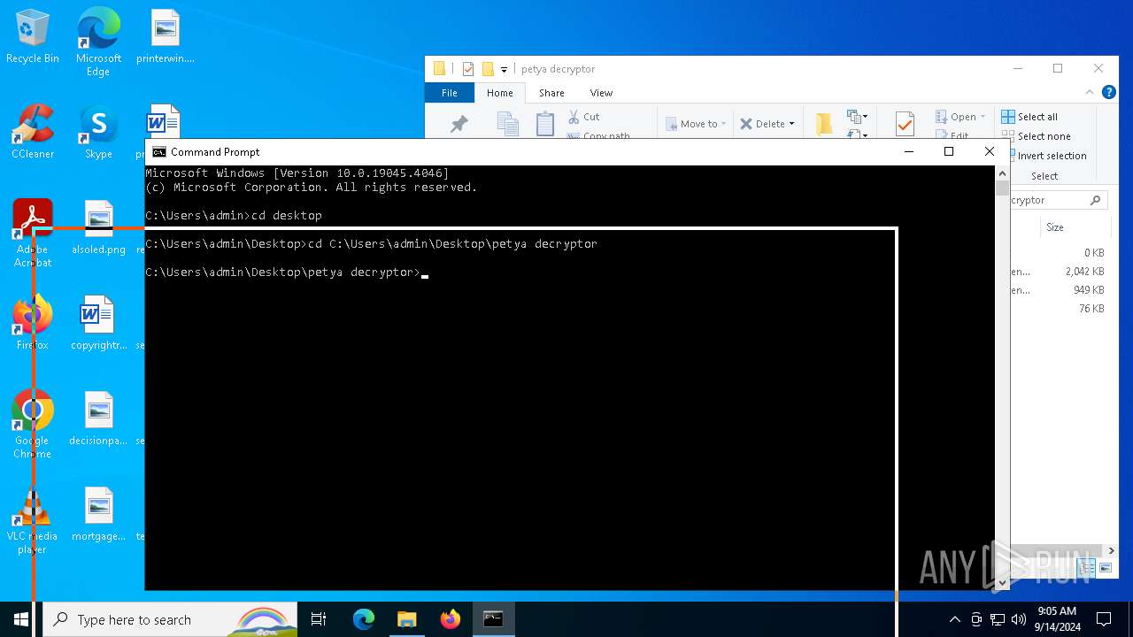1133x637 pixels.
Task: Open Microsoft Edge from the taskbar
Action: tap(364, 619)
